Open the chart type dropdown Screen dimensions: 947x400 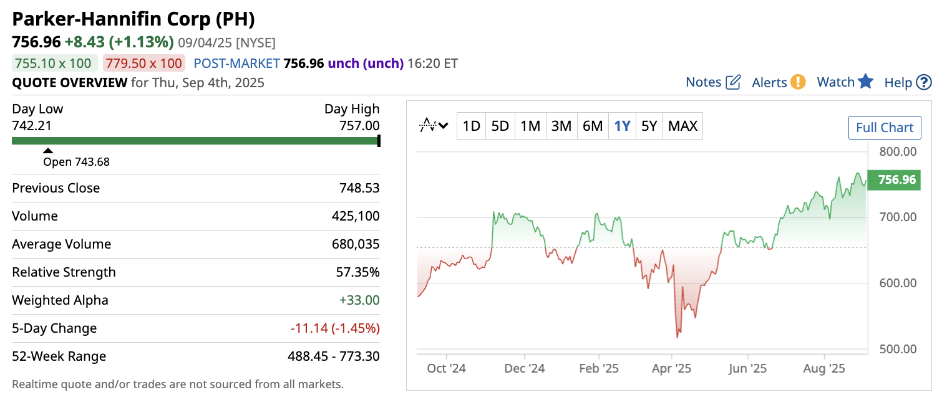click(x=434, y=126)
